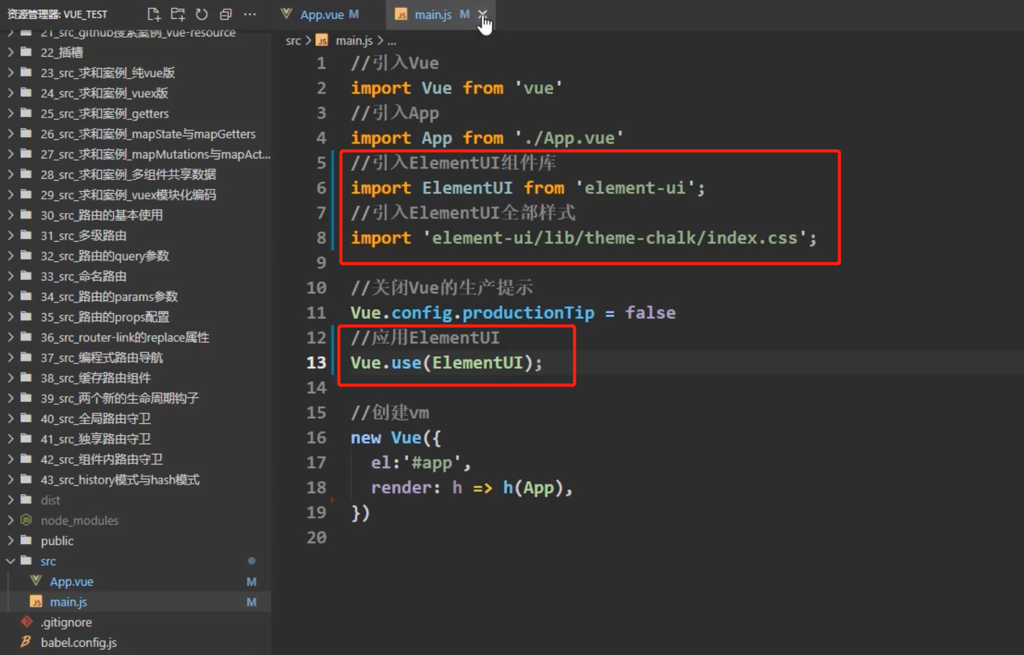Click the Babel icon beside babel.config.js
This screenshot has height=655, width=1024.
(x=26, y=642)
